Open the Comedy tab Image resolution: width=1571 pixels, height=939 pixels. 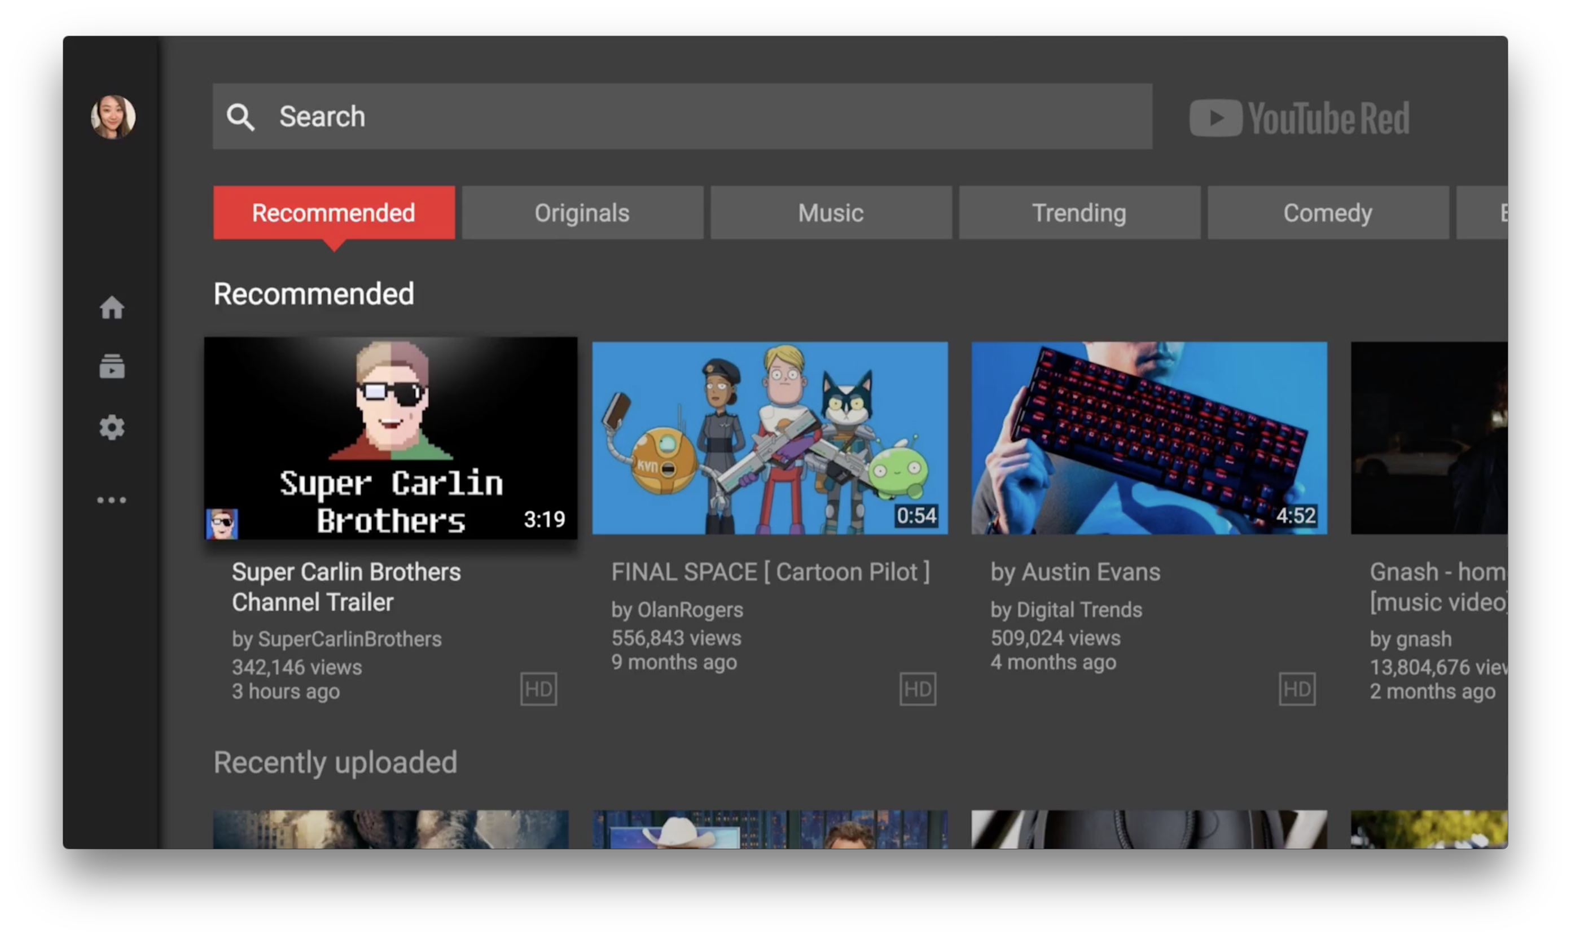tap(1327, 213)
